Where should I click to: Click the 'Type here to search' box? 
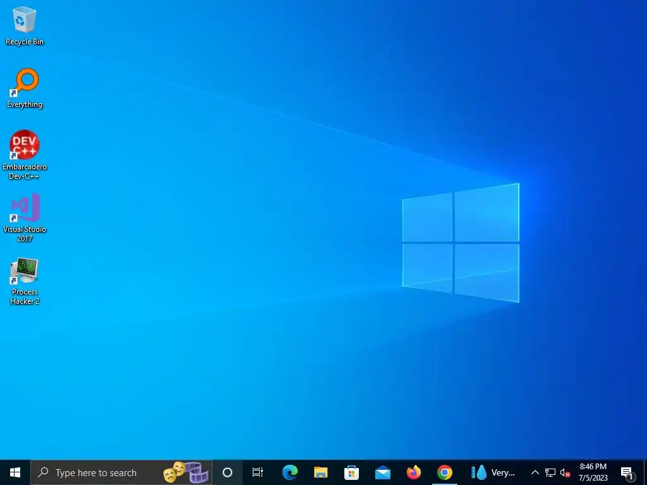pos(121,472)
